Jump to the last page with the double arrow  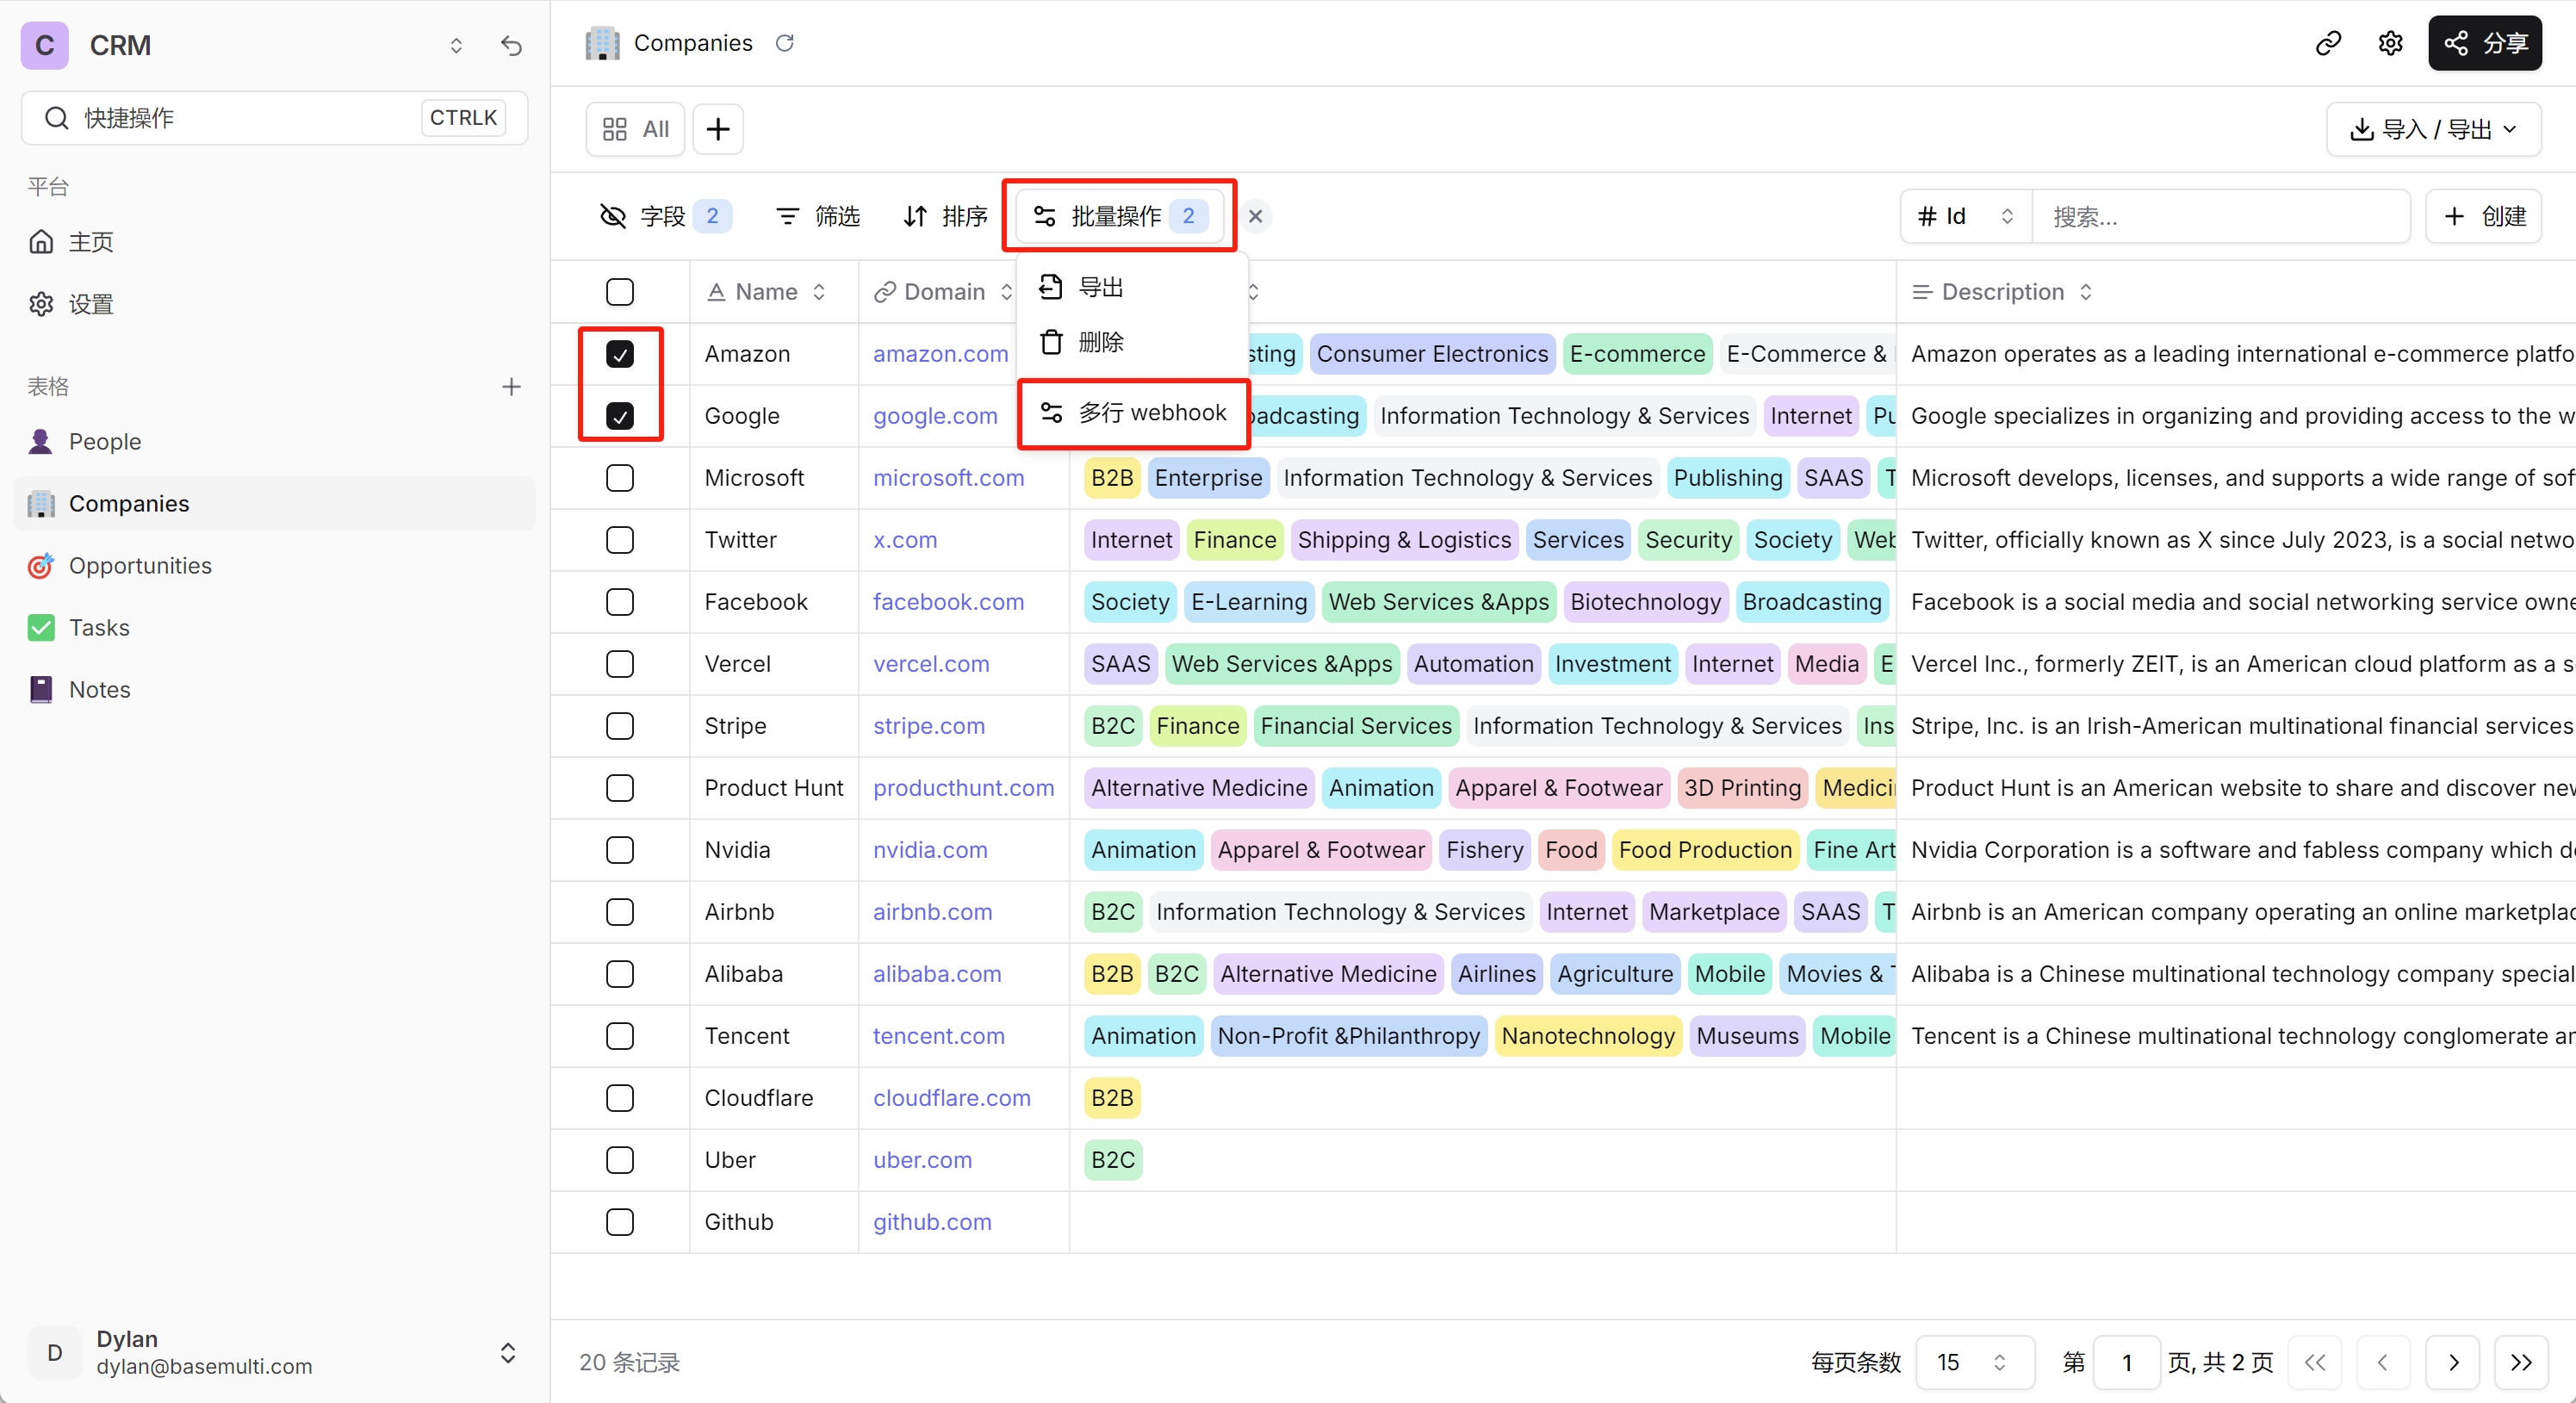pos(2521,1362)
